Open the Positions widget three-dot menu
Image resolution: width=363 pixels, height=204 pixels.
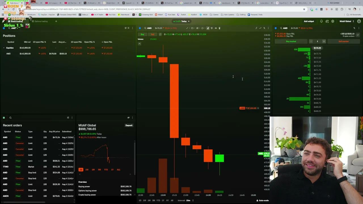click(132, 28)
